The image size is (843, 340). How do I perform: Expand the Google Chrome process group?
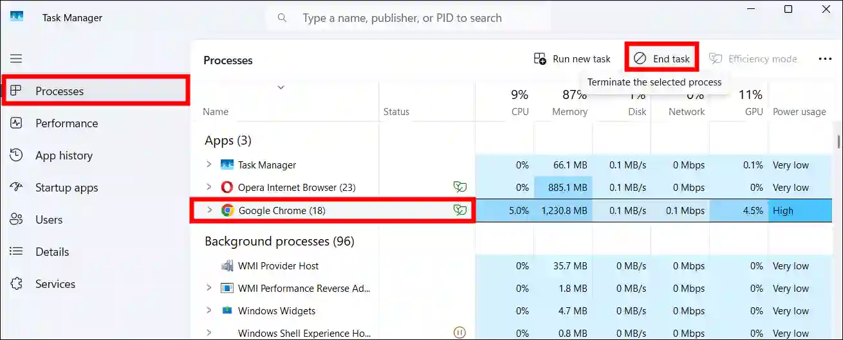[208, 210]
